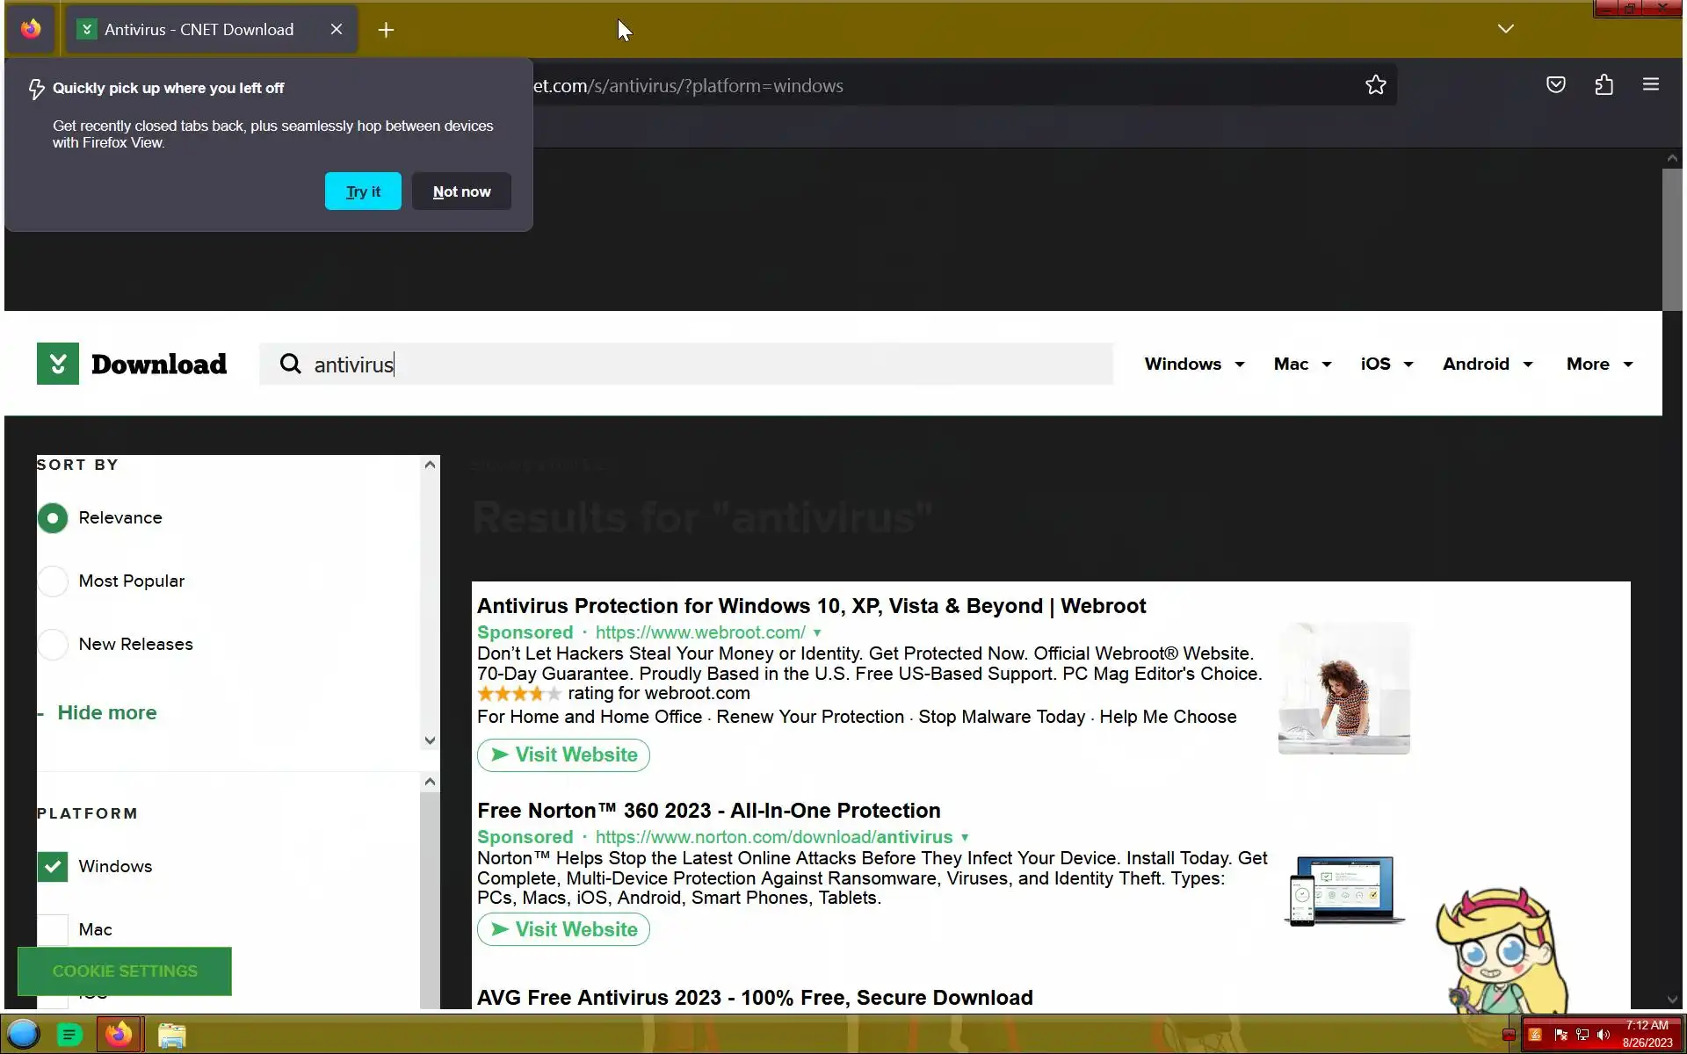Click the Try it button

[363, 191]
